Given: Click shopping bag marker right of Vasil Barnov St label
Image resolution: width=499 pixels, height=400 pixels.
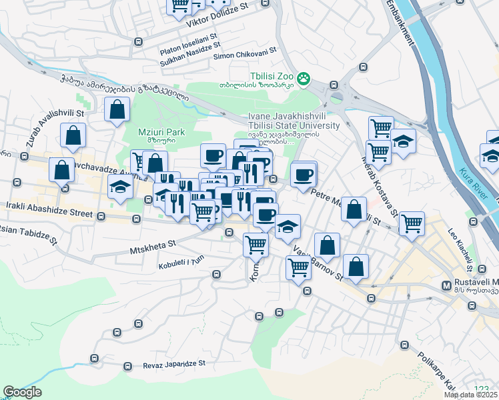Looking at the screenshot, I should [x=356, y=268].
